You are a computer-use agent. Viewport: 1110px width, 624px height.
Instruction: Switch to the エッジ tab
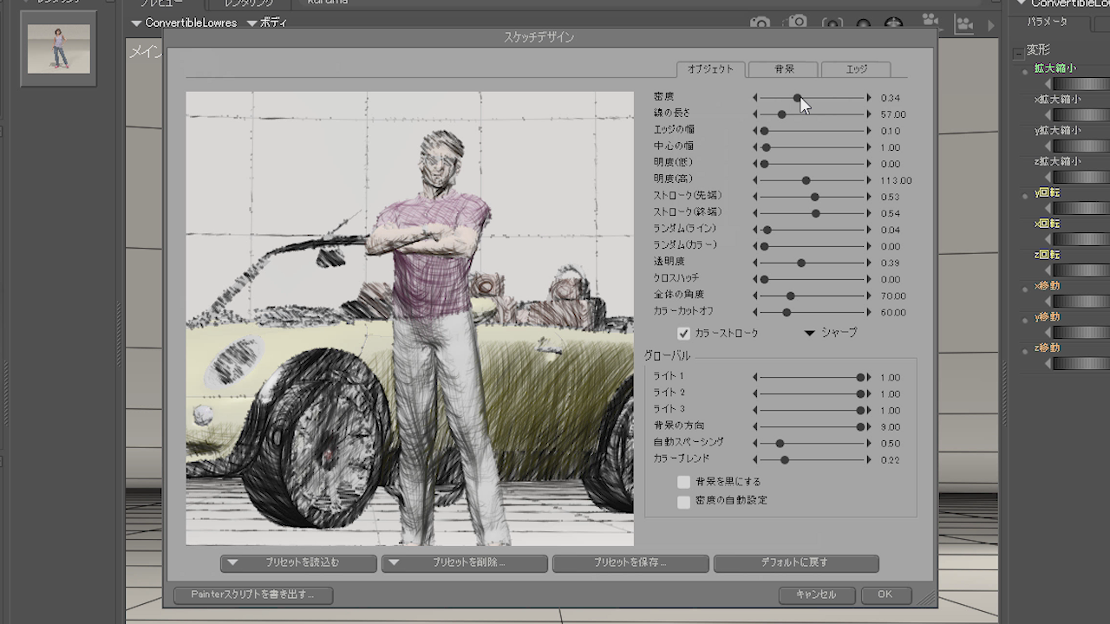click(x=856, y=69)
